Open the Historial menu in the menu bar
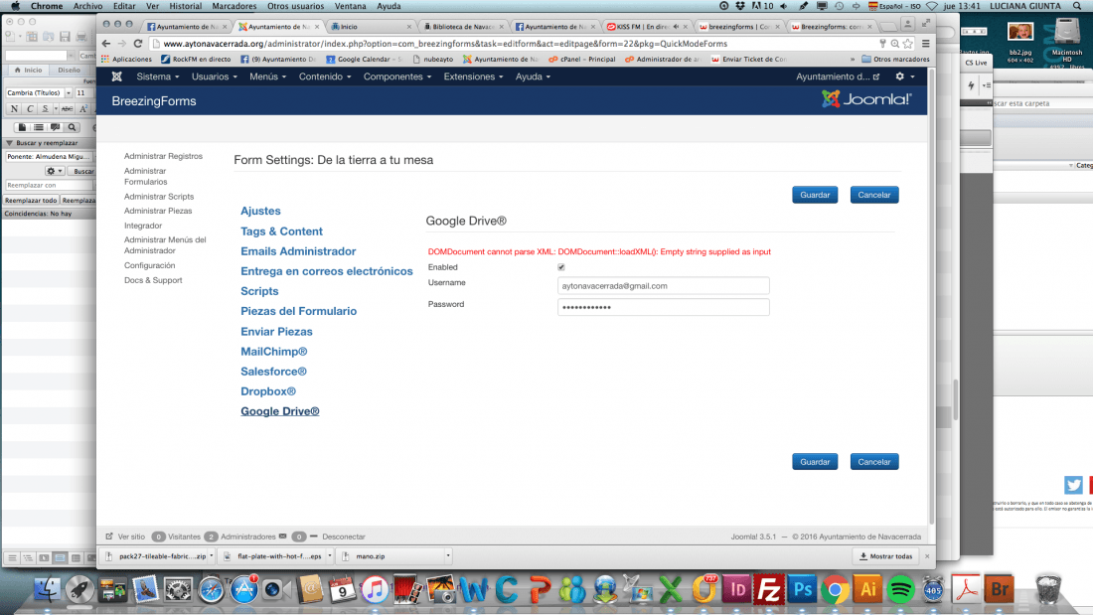Screen dimensions: 1093x615 point(186,6)
